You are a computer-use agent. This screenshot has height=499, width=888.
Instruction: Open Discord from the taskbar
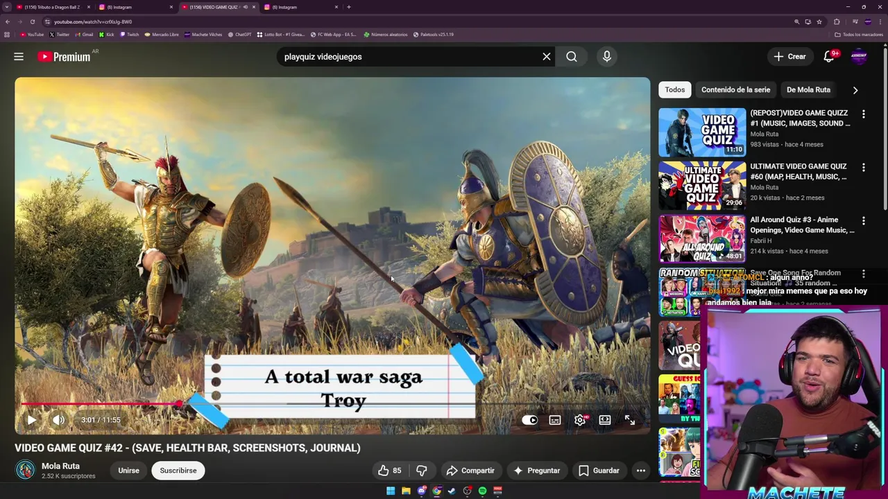pyautogui.click(x=421, y=491)
